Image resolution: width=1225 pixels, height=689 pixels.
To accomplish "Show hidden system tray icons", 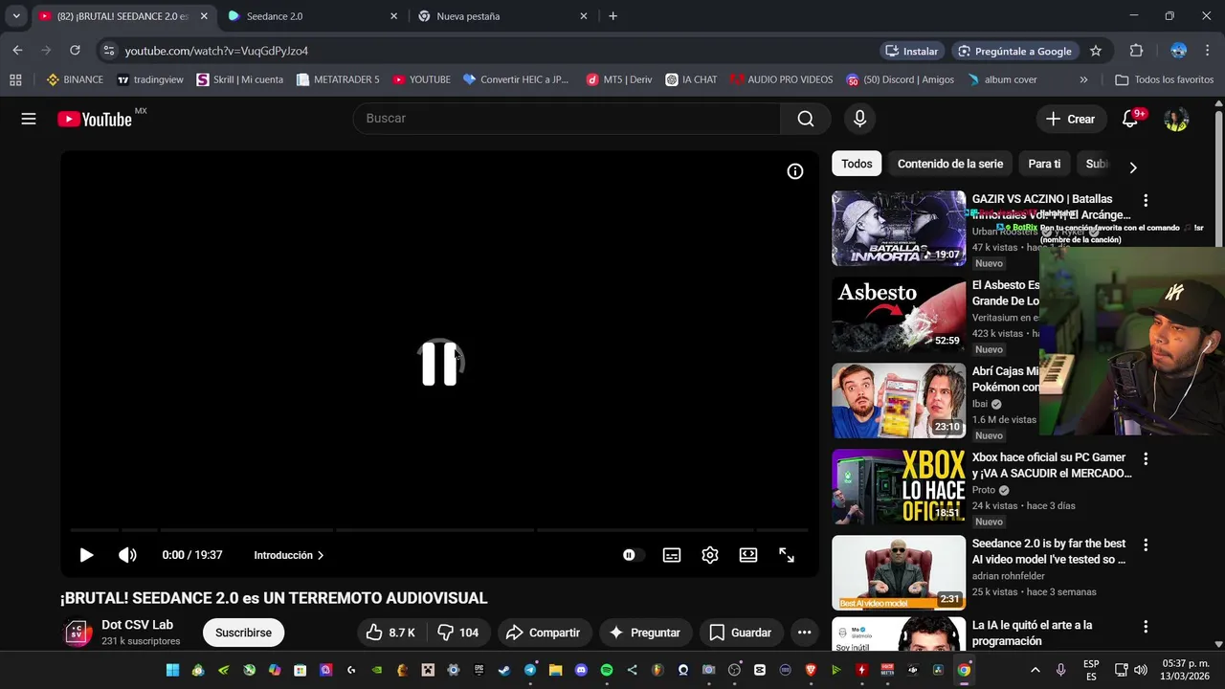I will (x=1035, y=670).
